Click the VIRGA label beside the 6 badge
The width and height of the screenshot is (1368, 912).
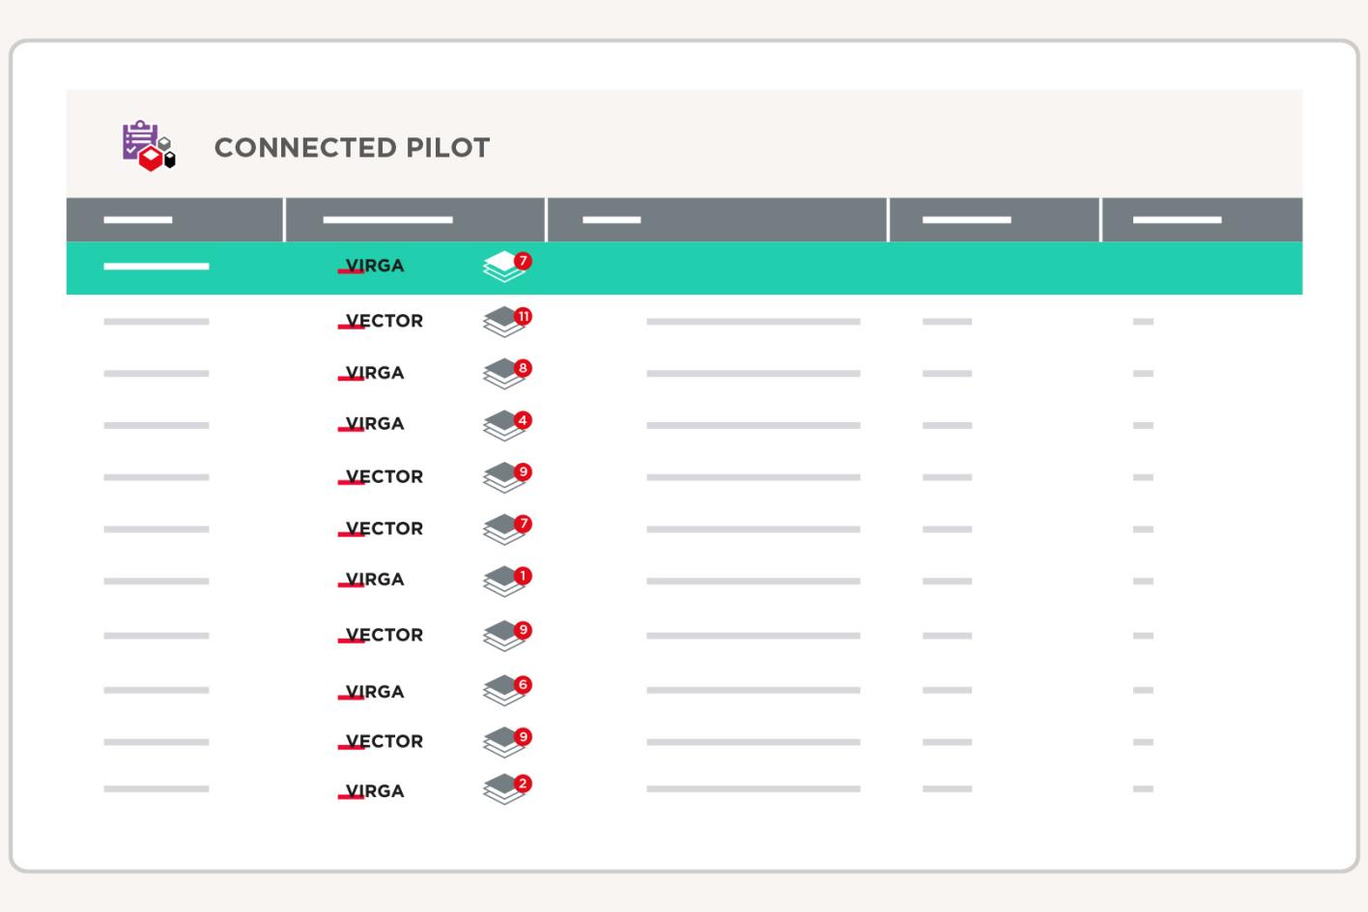375,692
